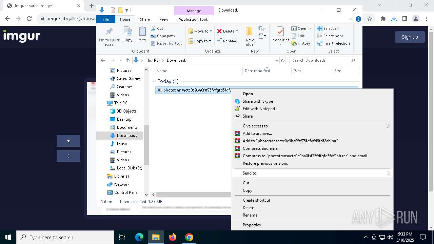Open Control Panel in navigation pane

click(x=126, y=192)
